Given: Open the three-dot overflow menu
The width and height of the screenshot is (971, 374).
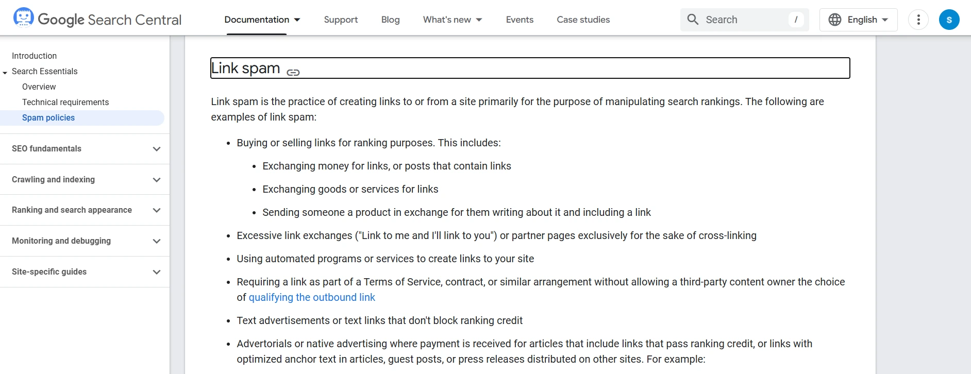Looking at the screenshot, I should [x=918, y=19].
